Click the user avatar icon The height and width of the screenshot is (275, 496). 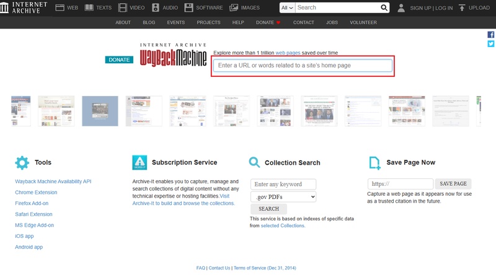[x=401, y=8]
